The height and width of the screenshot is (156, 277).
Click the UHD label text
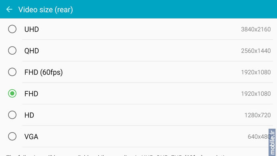pyautogui.click(x=32, y=29)
